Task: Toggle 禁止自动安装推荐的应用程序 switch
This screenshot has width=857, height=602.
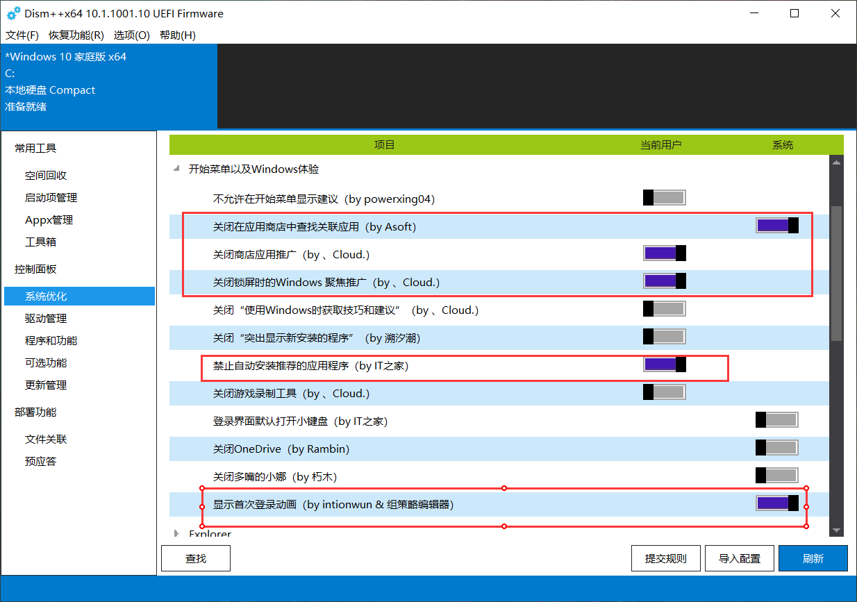Action: (665, 365)
